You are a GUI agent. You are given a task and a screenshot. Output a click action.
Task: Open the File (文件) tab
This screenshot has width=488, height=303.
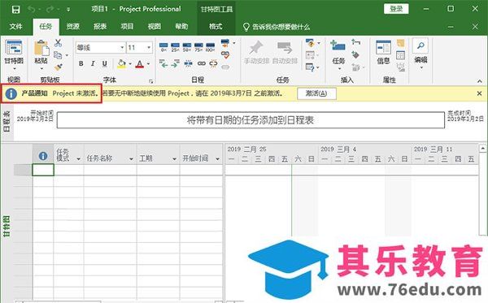point(15,27)
